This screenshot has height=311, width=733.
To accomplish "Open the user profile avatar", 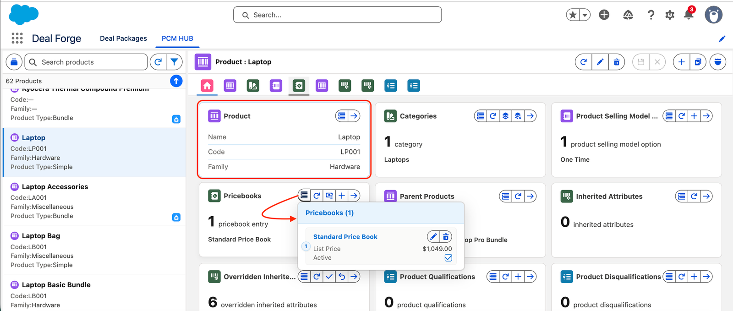I will tap(713, 15).
